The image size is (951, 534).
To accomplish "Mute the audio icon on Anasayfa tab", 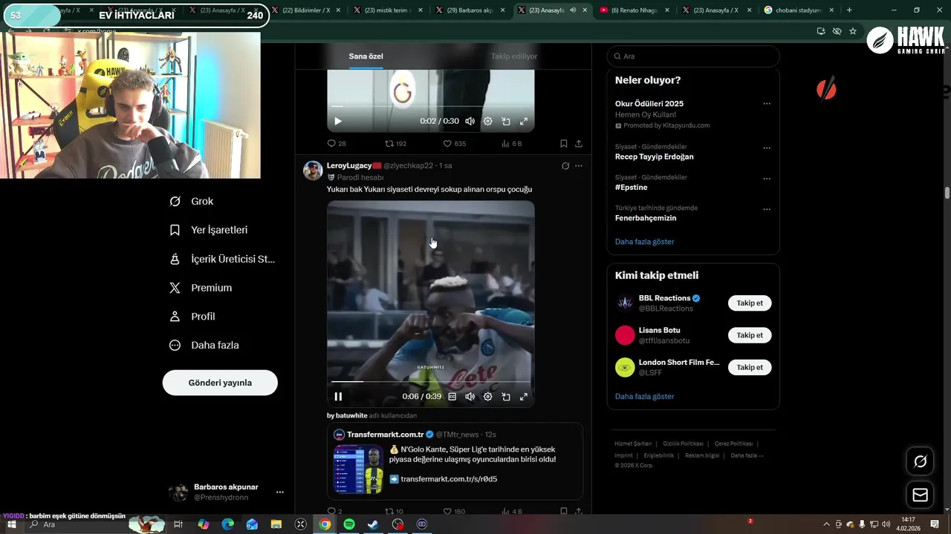I will tap(573, 10).
